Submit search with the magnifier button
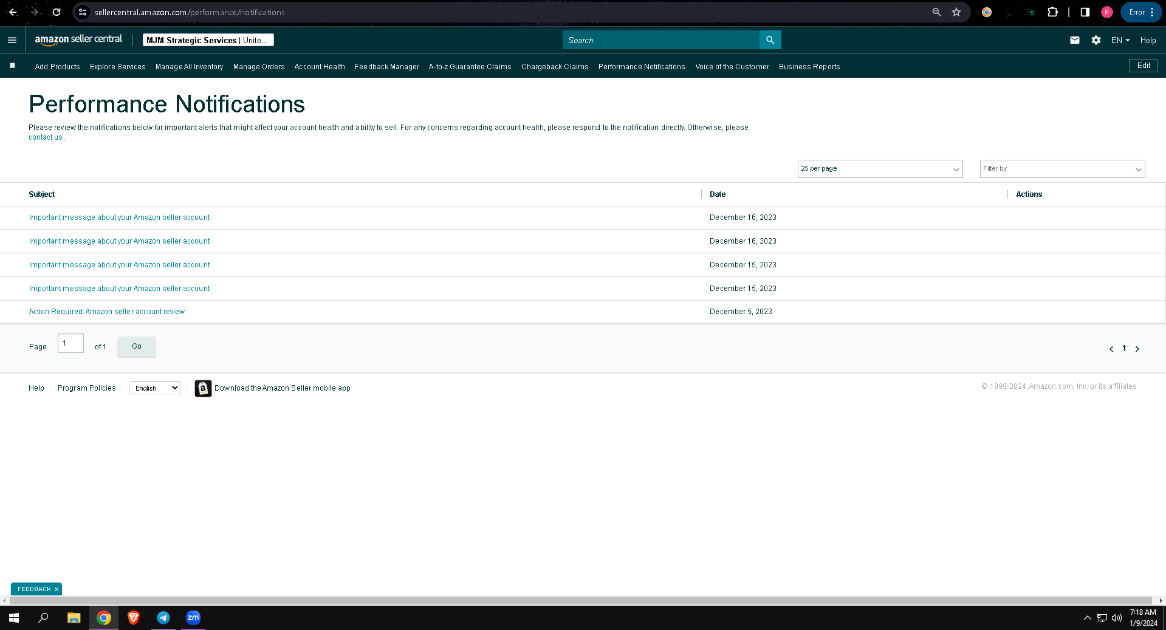Image resolution: width=1166 pixels, height=630 pixels. pos(770,40)
